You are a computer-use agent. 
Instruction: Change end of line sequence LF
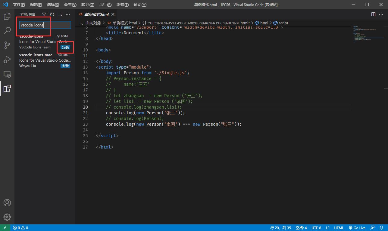(328, 228)
